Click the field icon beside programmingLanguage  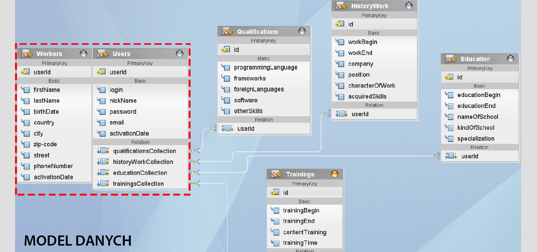[226, 68]
